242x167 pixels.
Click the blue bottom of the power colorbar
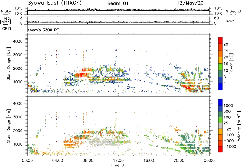221,87
